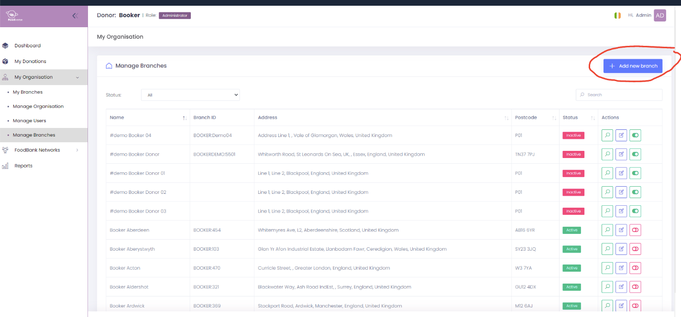Viewport: 681px width, 317px height.
Task: View details of #demo Booker Donor 02
Action: point(607,192)
